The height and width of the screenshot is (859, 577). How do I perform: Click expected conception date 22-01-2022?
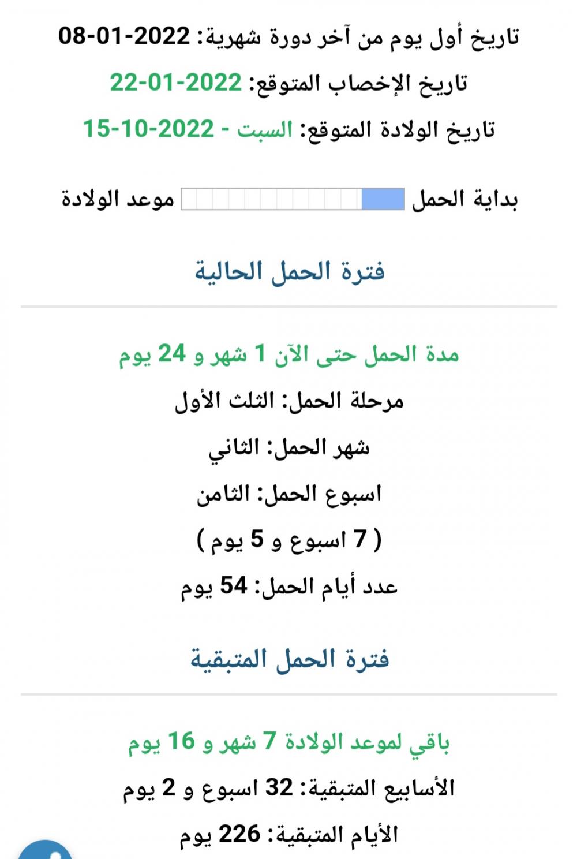(176, 83)
